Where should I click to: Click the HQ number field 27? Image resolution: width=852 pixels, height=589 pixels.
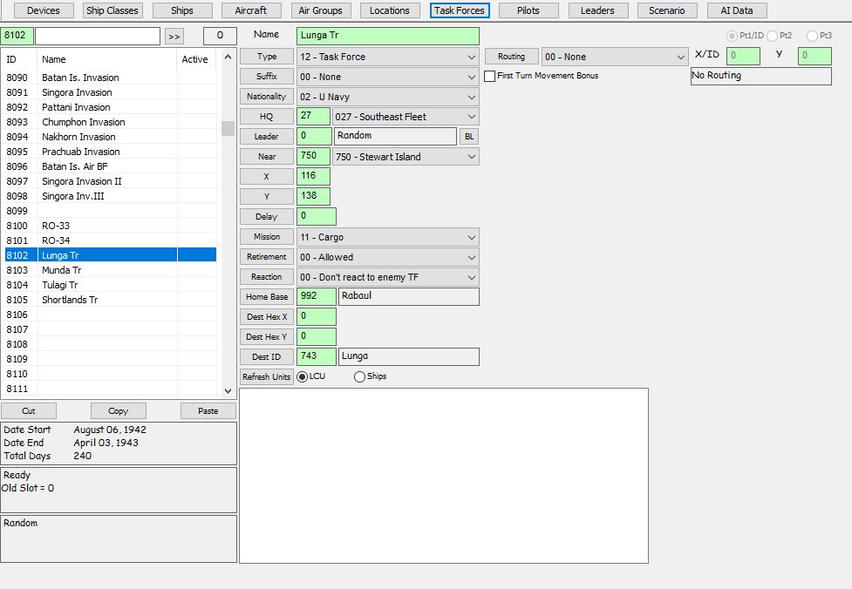[314, 116]
